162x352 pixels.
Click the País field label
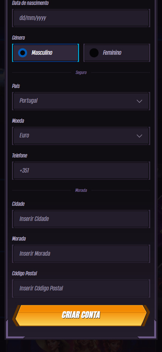[x=16, y=86]
